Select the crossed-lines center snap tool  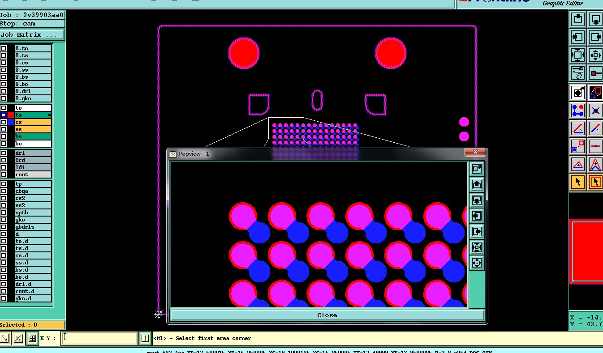click(595, 111)
